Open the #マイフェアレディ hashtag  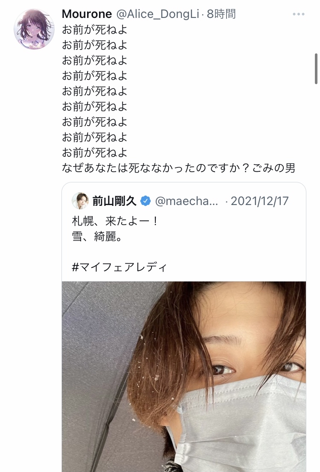120,267
